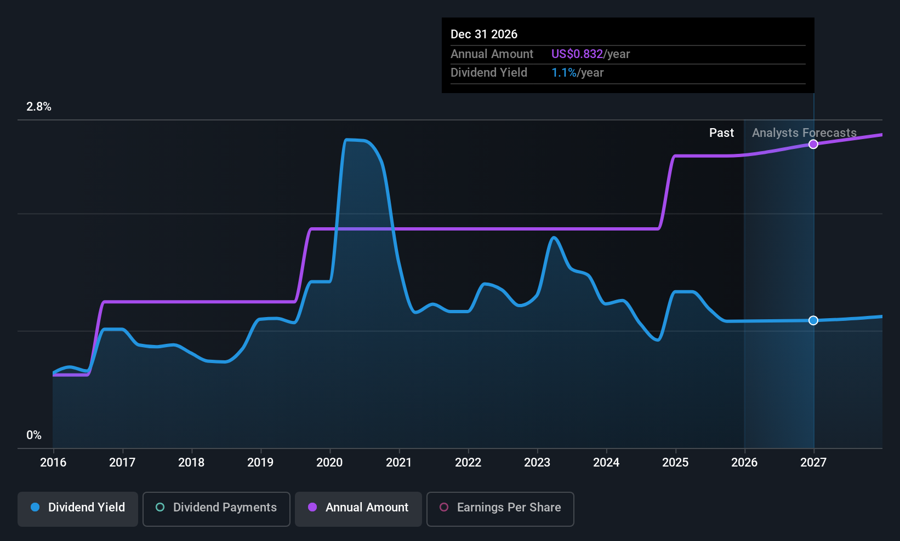Click the blue Dividend Yield legend dot
This screenshot has height=541, width=900.
pos(35,507)
